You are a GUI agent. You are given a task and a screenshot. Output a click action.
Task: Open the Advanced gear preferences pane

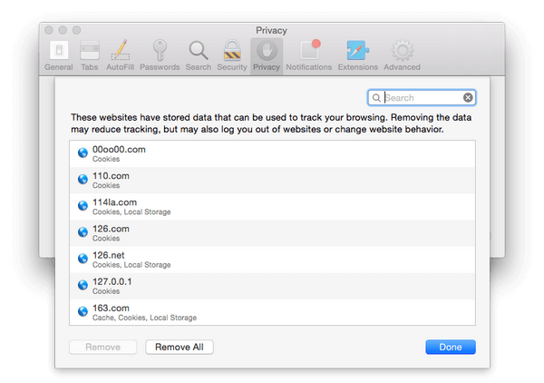click(x=402, y=54)
